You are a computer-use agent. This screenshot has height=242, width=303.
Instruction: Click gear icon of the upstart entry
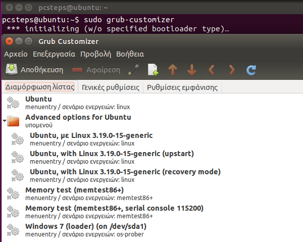pos(18,157)
